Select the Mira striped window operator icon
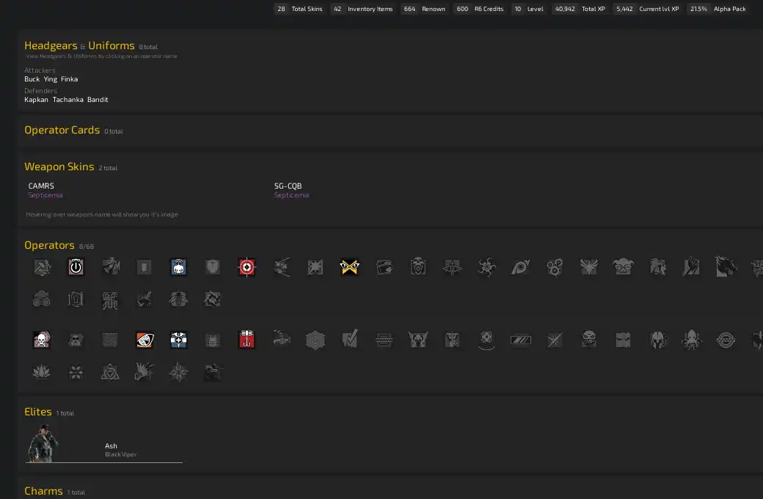Screen dimensions: 763x499 (x=521, y=340)
